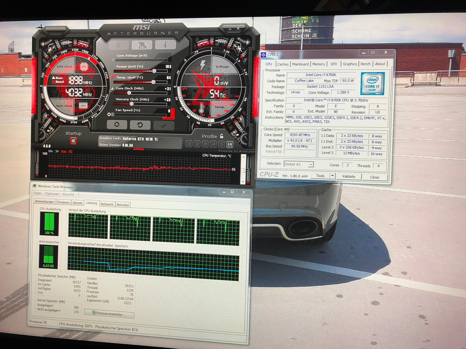466x349 pixels.
Task: Switch to Prozesse tab
Action: [63, 202]
